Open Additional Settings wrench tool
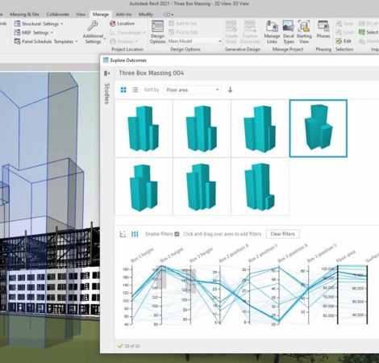Screen dimensions: 379x363 [93, 32]
